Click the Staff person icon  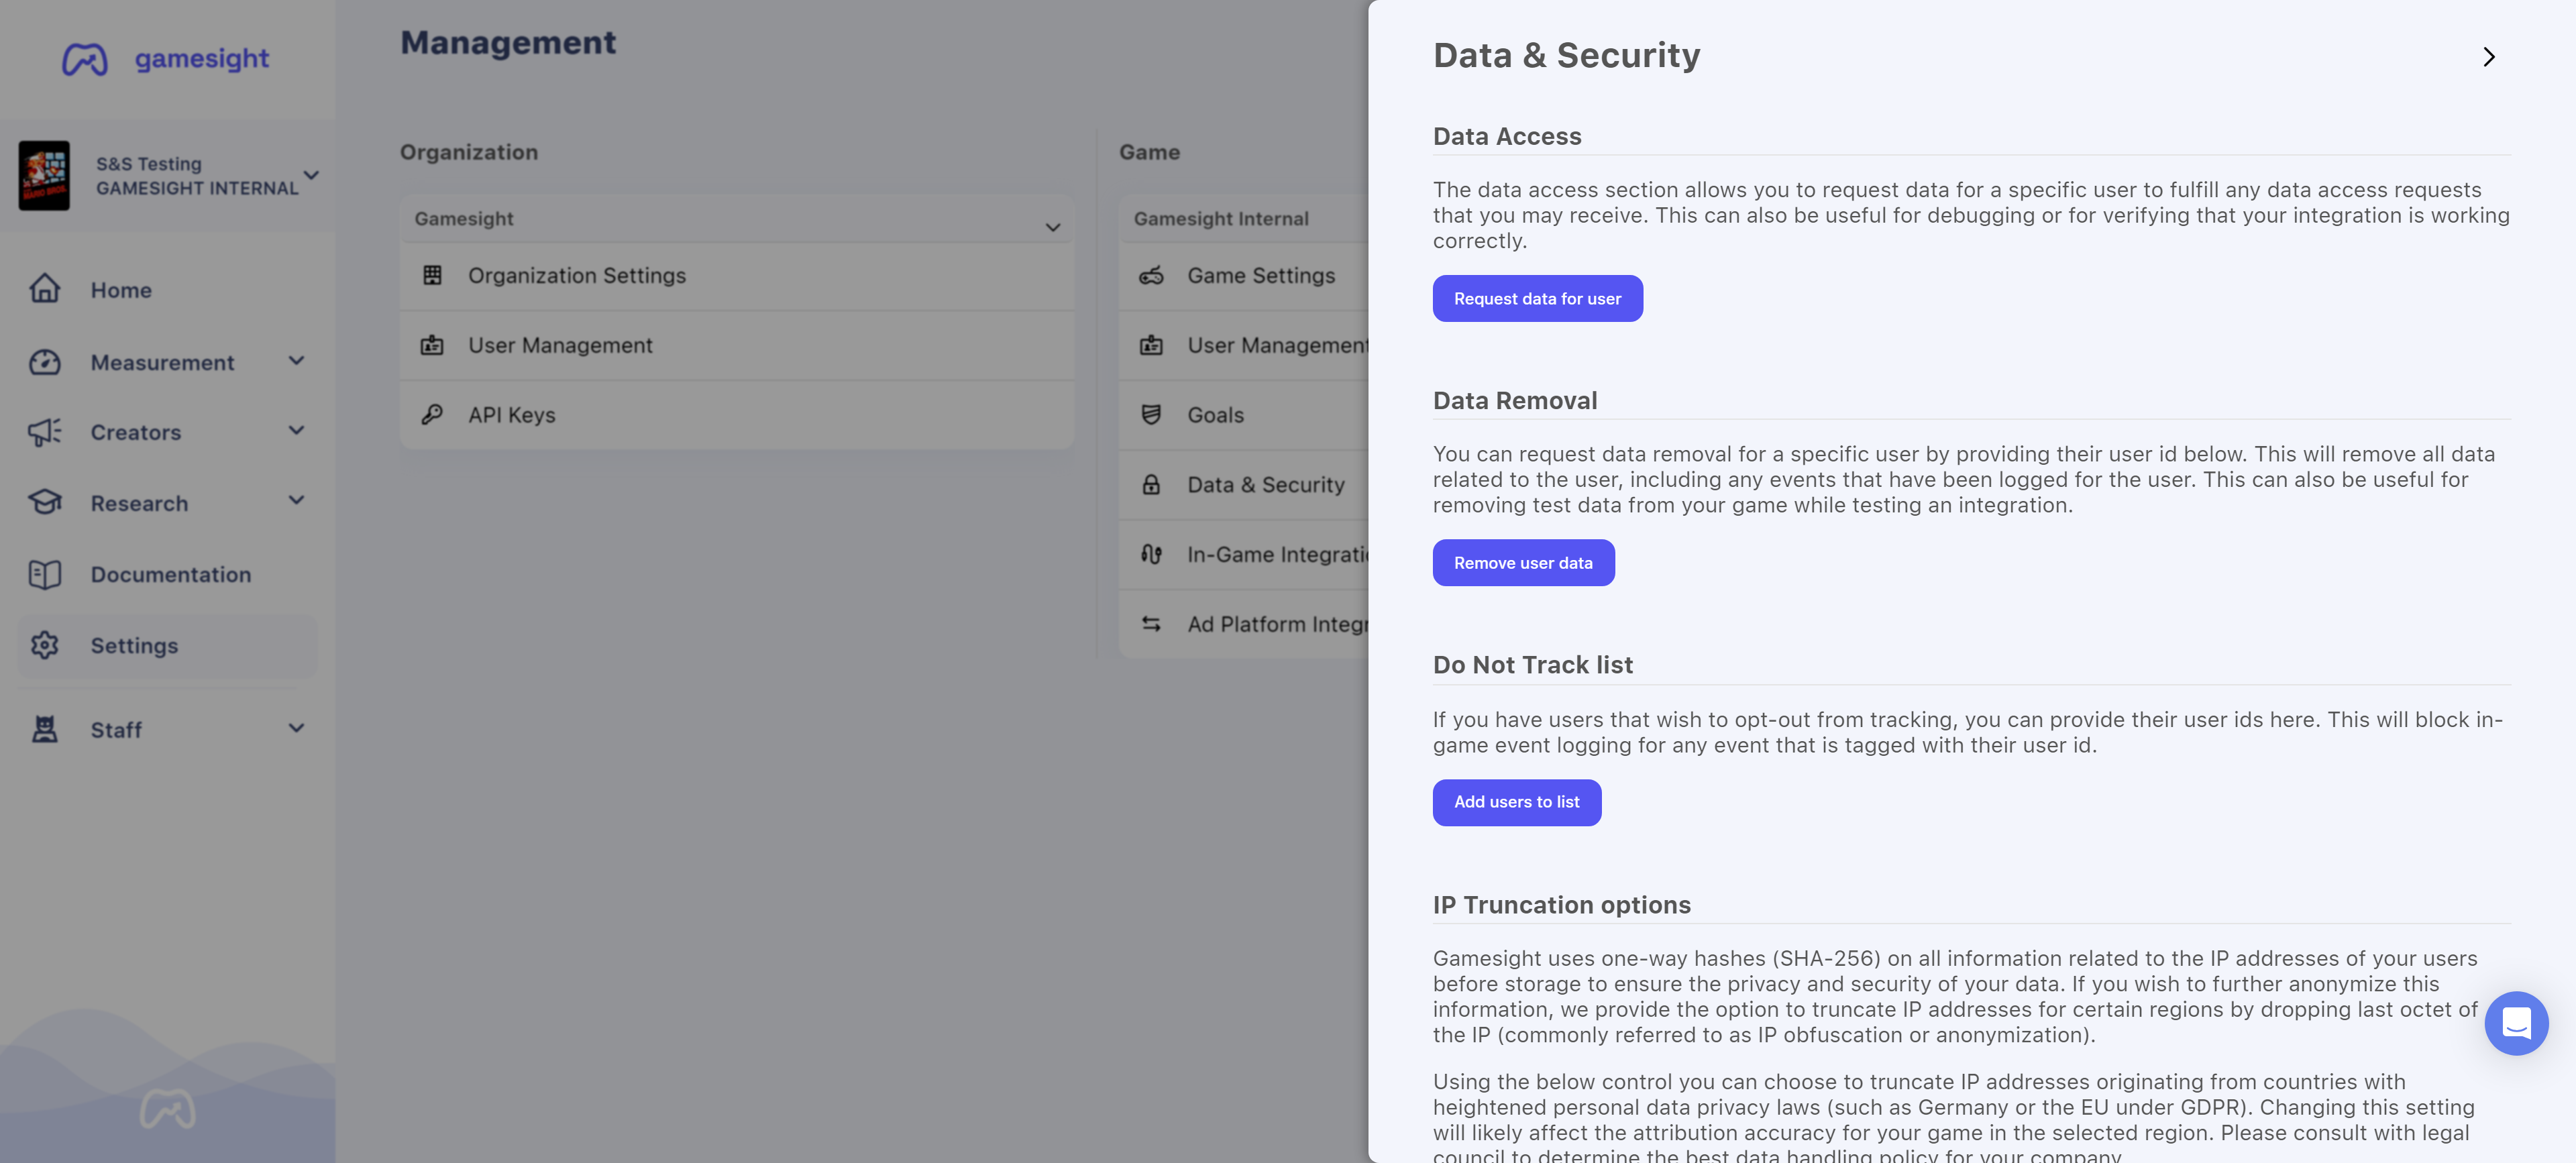[45, 729]
